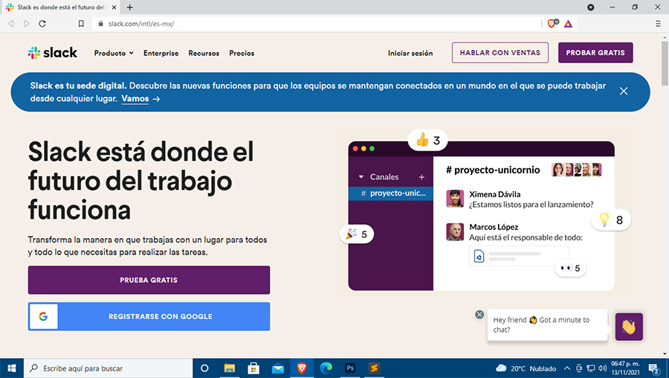Click the Slack logo in header
This screenshot has width=669, height=378.
point(53,53)
